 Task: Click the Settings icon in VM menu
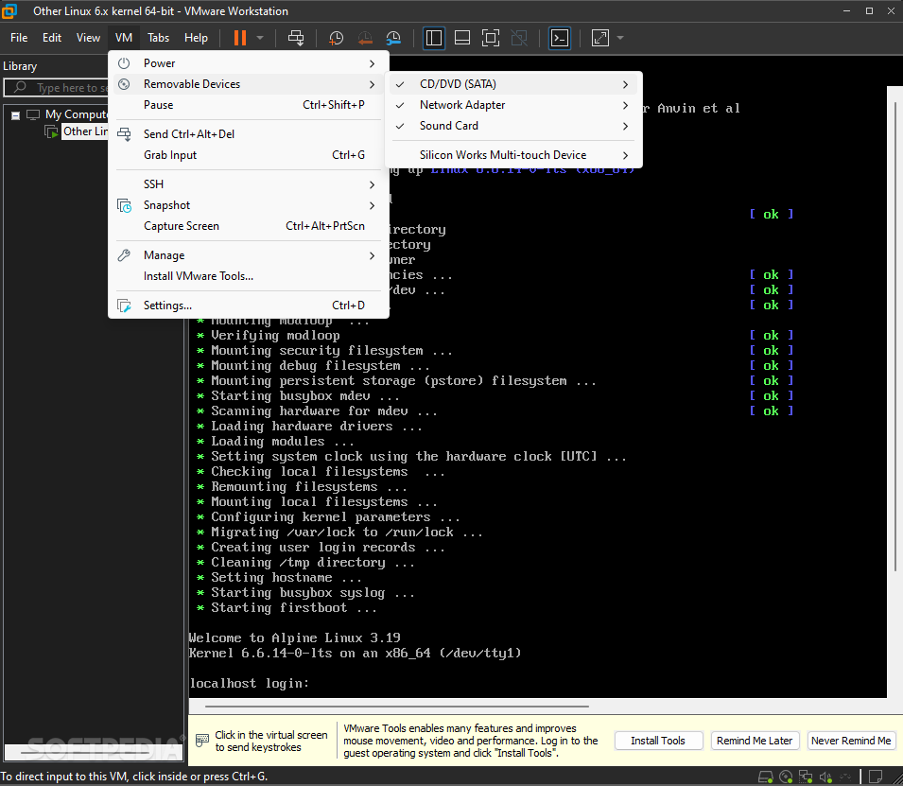pyautogui.click(x=125, y=306)
